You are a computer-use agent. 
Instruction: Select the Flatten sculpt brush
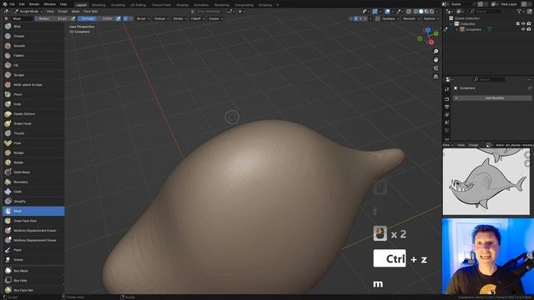33,56
